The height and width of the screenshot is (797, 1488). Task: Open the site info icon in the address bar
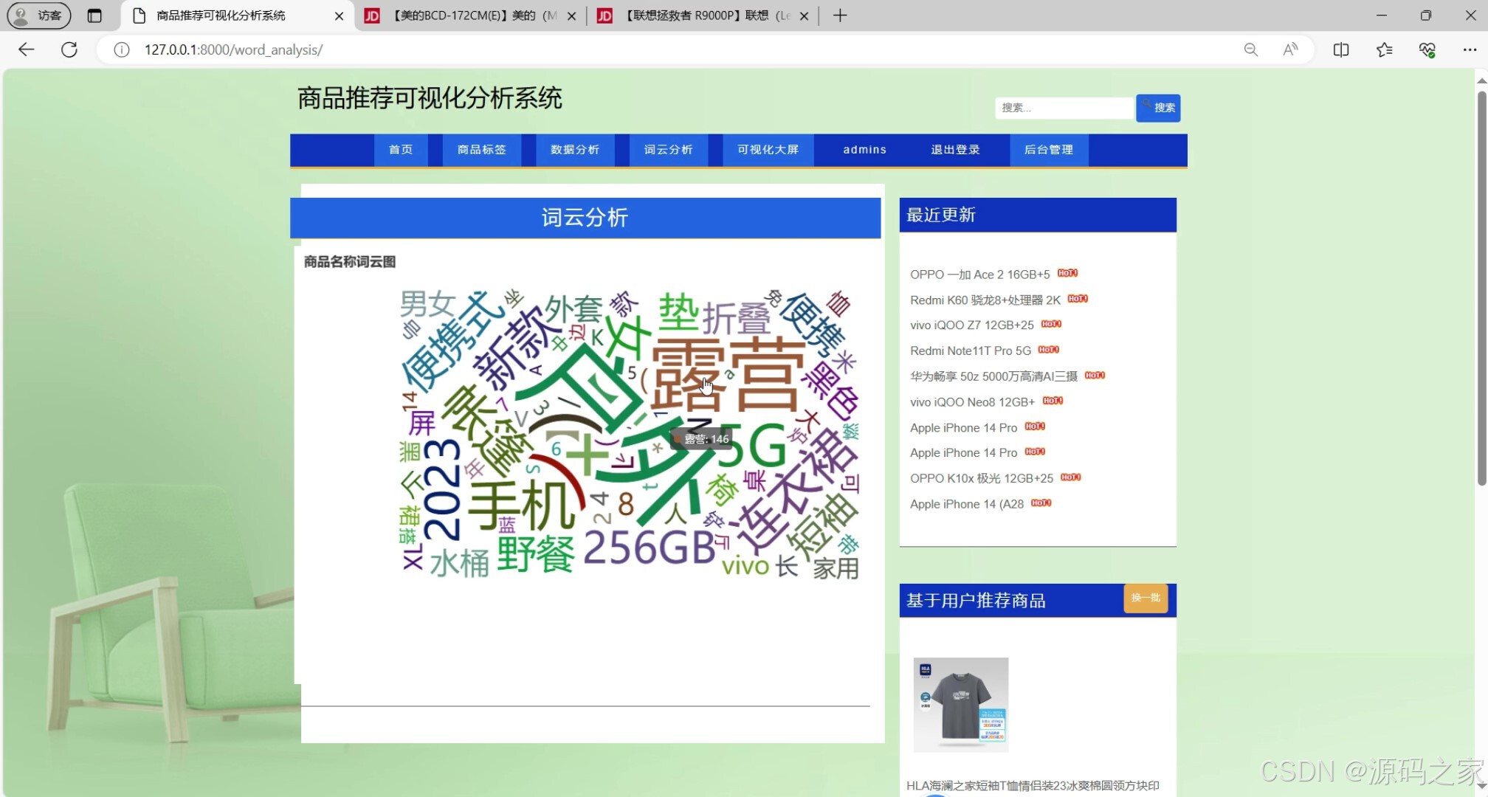click(122, 49)
